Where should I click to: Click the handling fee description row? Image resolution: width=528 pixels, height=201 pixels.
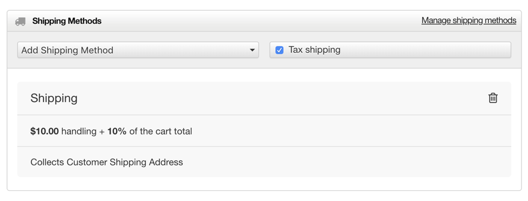click(x=264, y=131)
